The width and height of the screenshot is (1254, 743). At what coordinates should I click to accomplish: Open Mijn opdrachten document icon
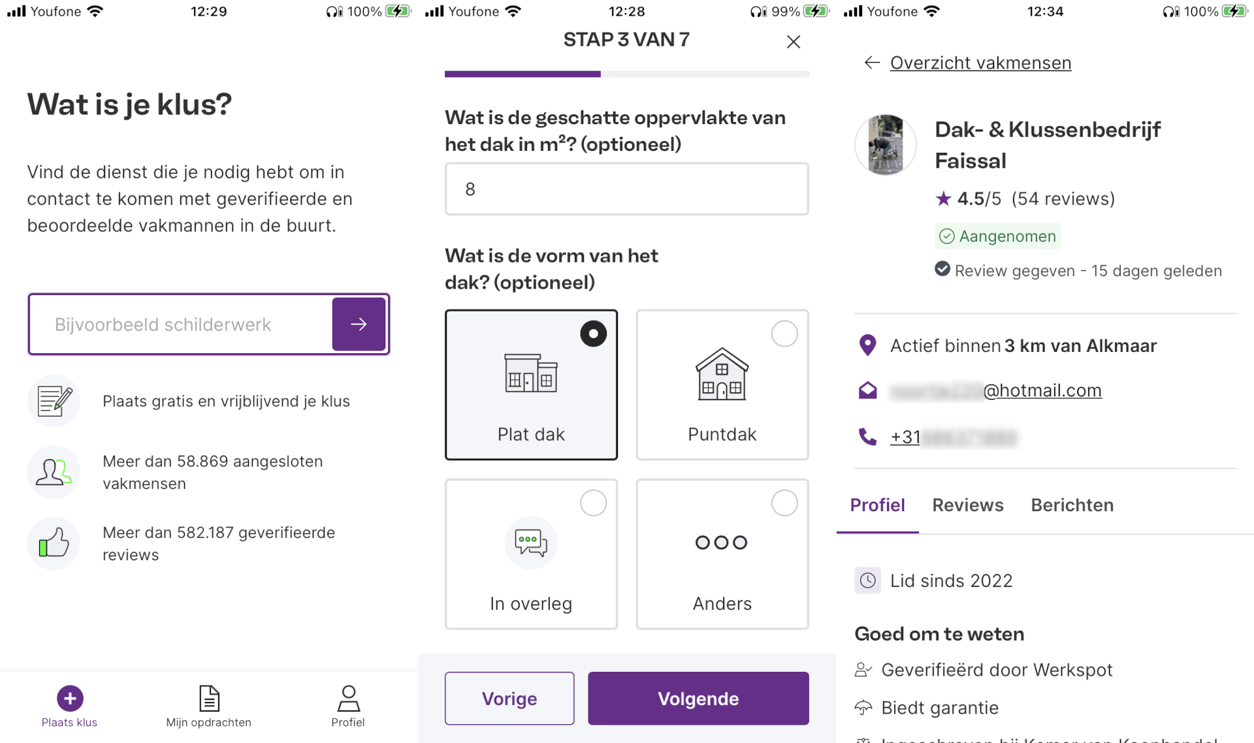pos(209,698)
